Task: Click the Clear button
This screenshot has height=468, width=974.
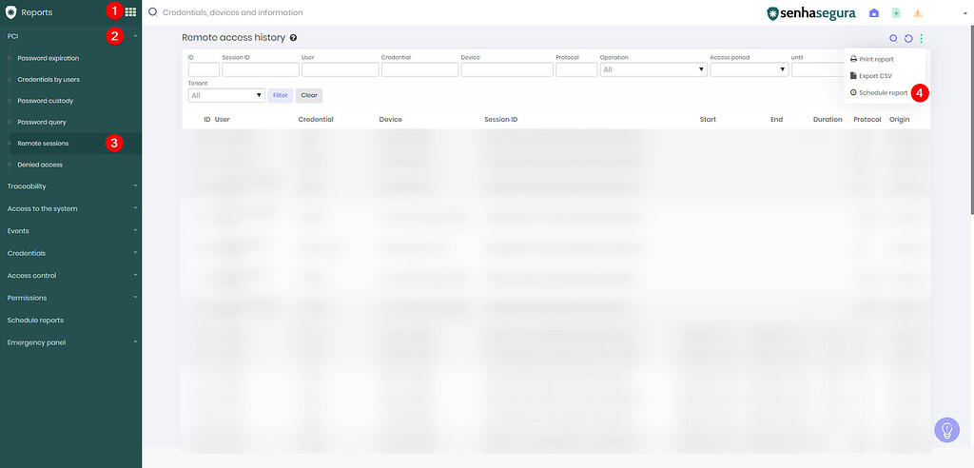Action: 309,95
